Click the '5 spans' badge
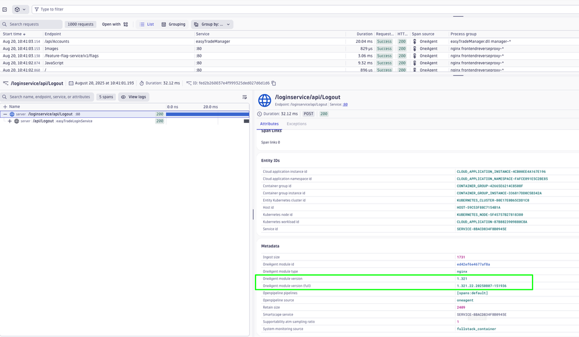579x337 pixels. point(106,97)
